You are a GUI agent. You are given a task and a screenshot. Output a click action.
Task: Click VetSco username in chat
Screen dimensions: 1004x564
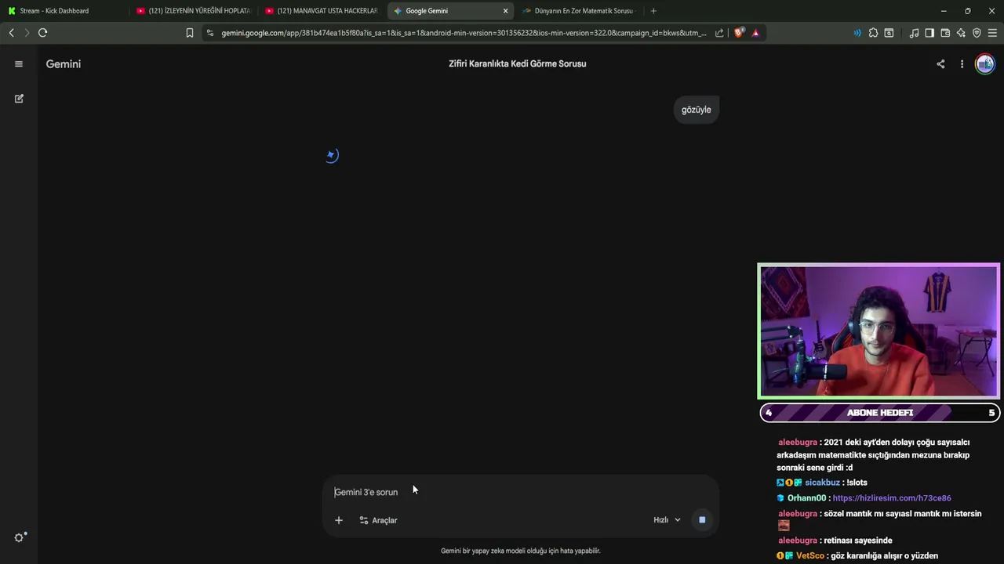tap(810, 556)
